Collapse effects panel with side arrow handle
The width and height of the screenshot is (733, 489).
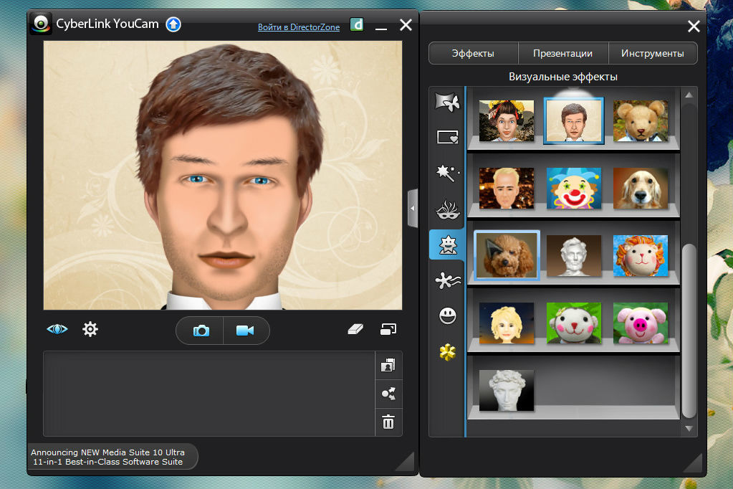pos(412,208)
